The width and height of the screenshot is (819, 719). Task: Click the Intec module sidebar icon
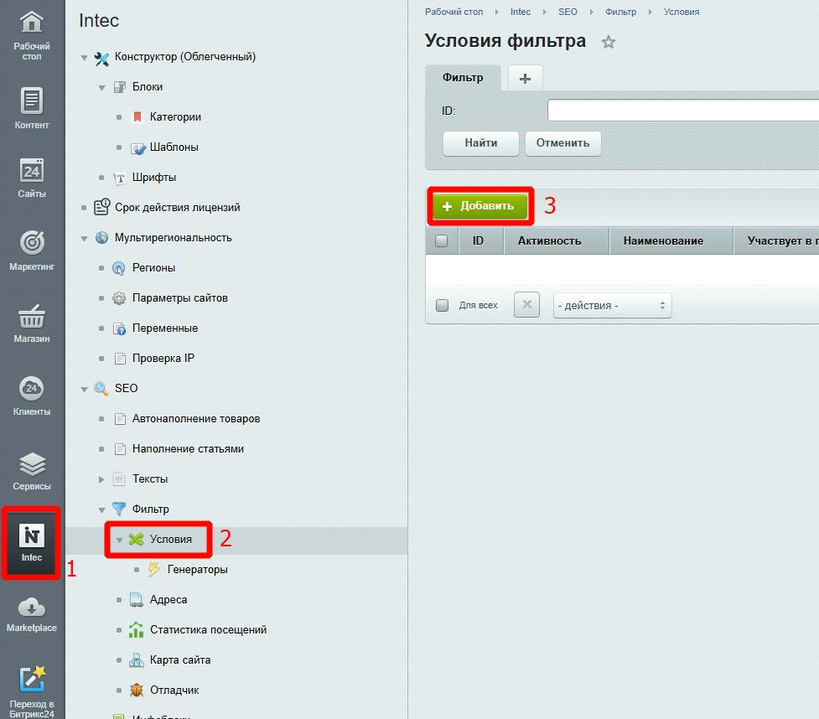click(x=32, y=536)
